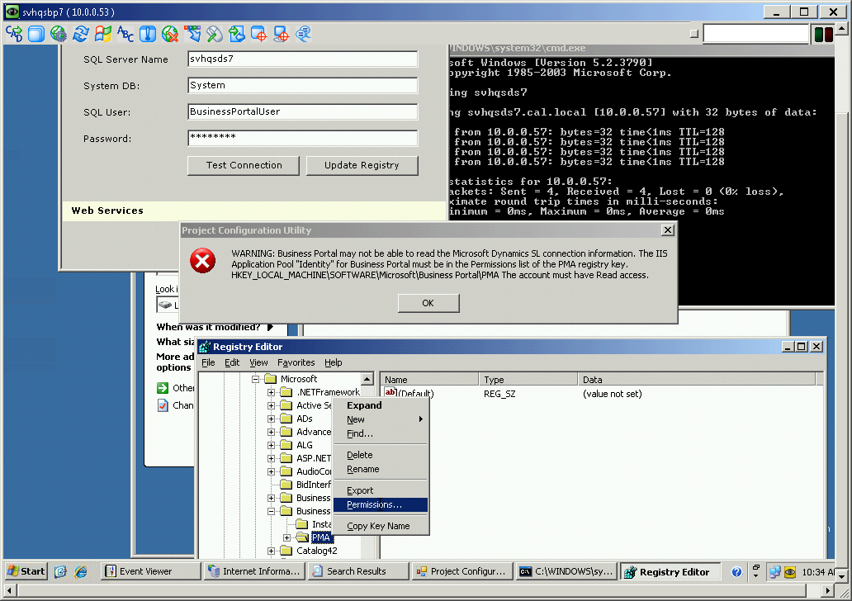This screenshot has height=601, width=852.
Task: Expand the Catalog42 registry key
Action: [272, 551]
